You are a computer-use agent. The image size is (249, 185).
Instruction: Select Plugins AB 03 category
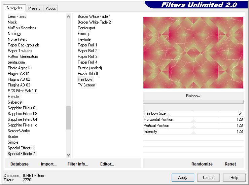[x=19, y=85]
